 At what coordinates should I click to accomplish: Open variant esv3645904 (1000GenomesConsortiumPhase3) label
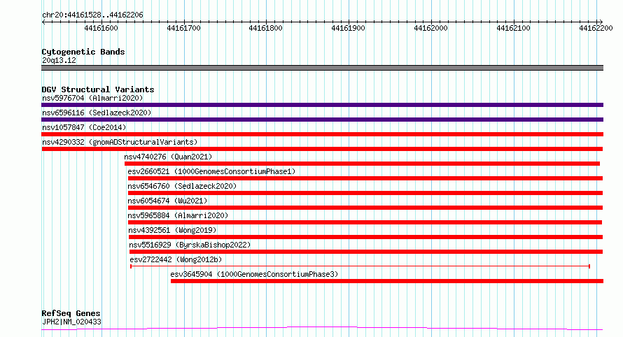[x=254, y=274]
